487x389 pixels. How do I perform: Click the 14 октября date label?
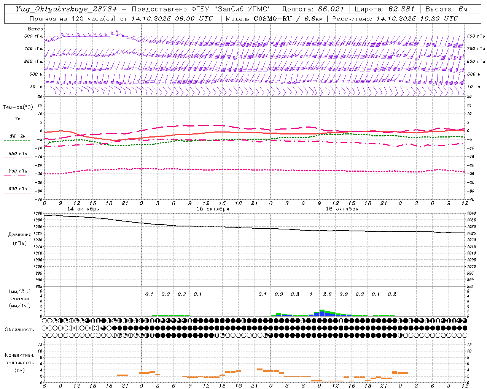pyautogui.click(x=84, y=209)
